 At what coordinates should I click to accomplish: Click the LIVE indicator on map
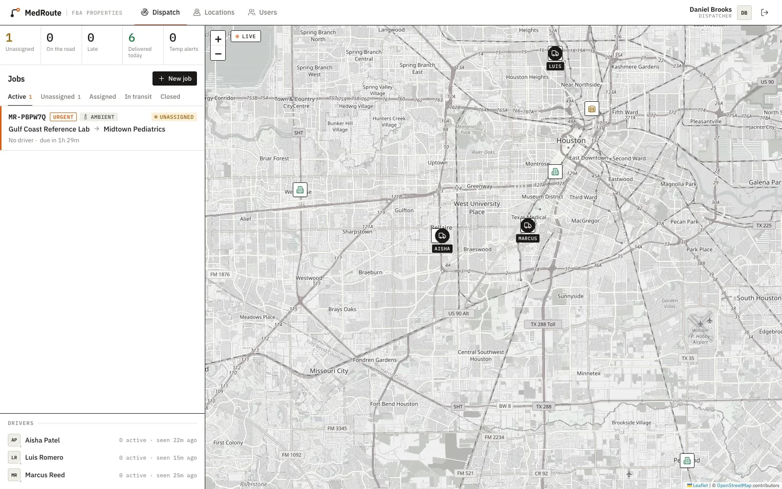coord(246,36)
